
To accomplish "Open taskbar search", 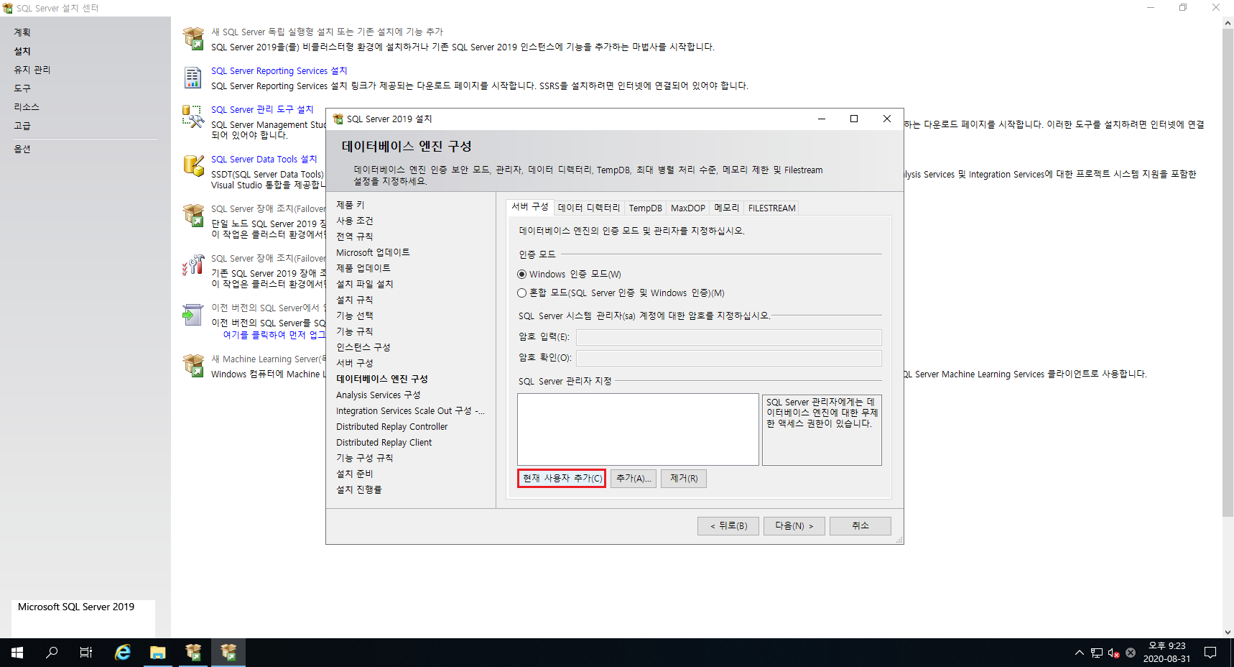I will coord(52,653).
